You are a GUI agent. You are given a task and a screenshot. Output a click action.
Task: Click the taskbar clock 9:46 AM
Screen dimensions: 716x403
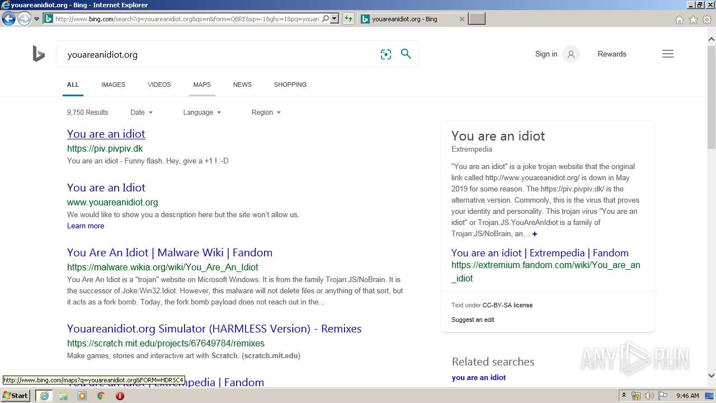pyautogui.click(x=687, y=396)
